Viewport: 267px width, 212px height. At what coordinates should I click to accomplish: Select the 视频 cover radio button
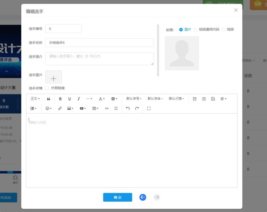[x=224, y=29]
